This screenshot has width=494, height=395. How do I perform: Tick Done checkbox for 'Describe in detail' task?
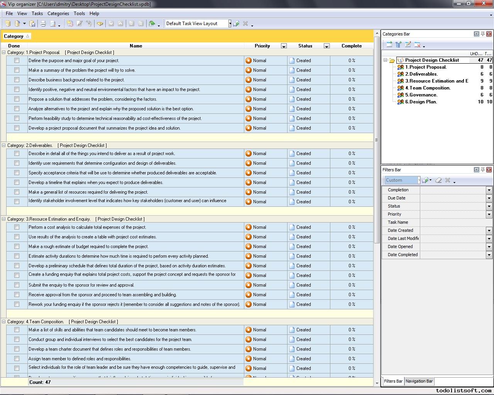coord(17,154)
